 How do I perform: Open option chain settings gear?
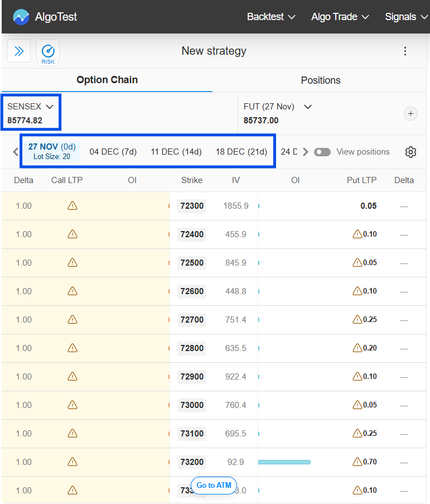click(410, 152)
